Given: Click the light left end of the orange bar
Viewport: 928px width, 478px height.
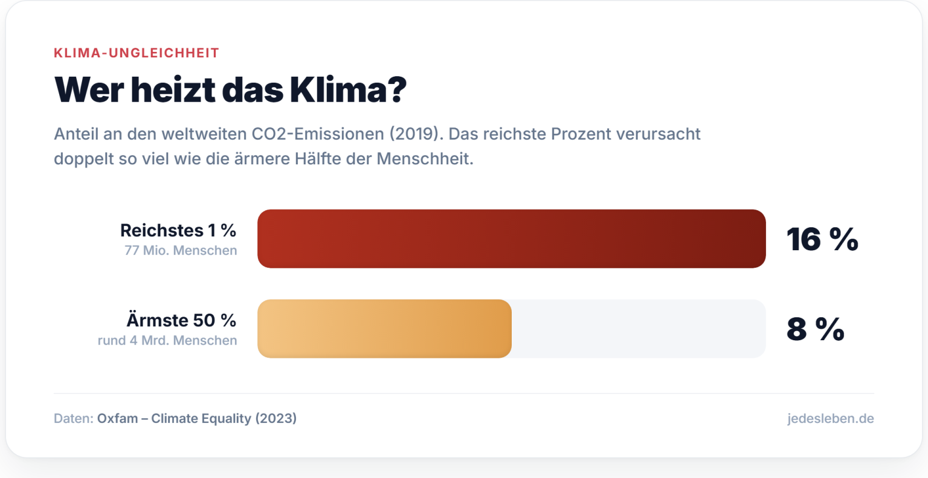Looking at the screenshot, I should [x=271, y=329].
